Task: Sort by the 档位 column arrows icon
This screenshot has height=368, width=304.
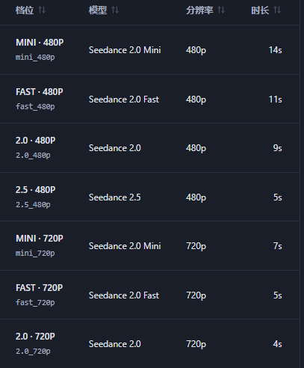Action: (42, 10)
